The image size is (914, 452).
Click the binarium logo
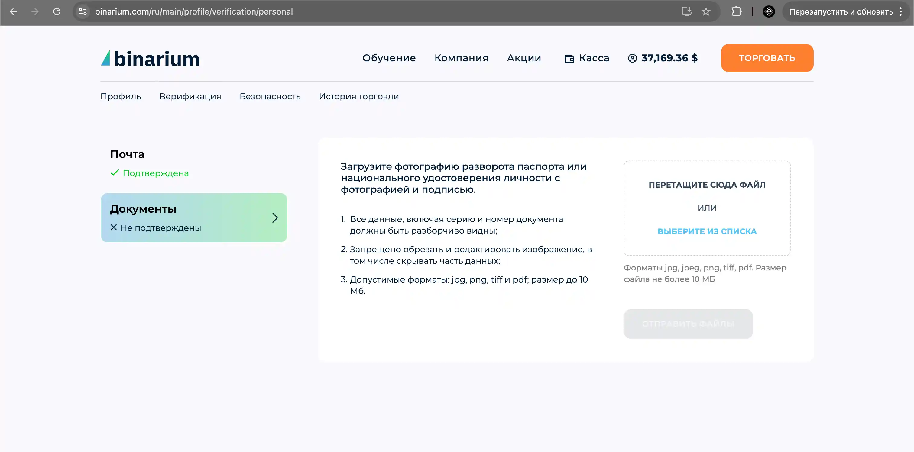click(x=151, y=59)
